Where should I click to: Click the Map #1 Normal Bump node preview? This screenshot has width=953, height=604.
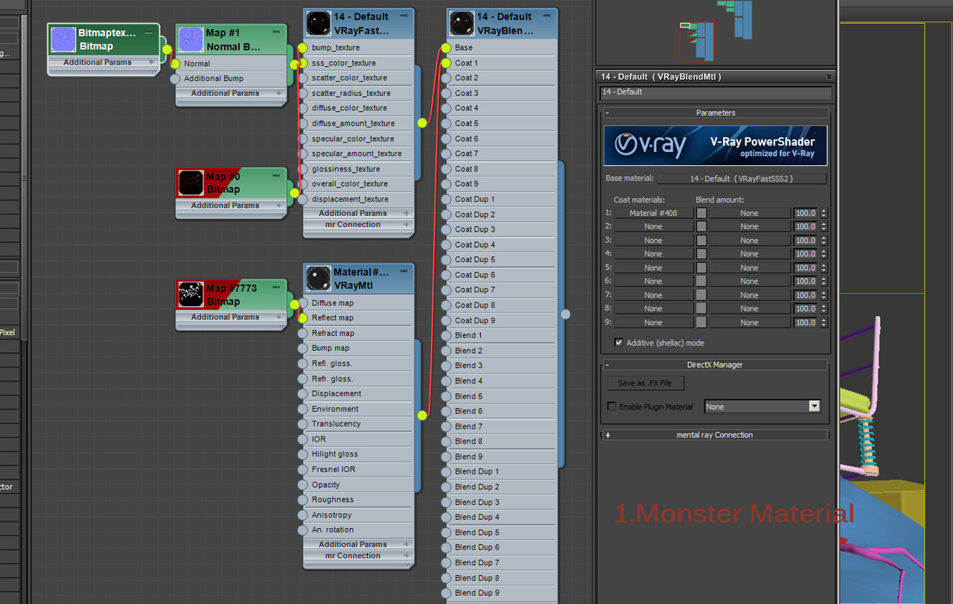click(191, 39)
